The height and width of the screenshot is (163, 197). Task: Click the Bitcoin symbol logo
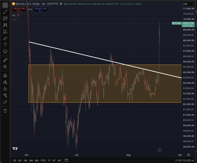click(13, 4)
